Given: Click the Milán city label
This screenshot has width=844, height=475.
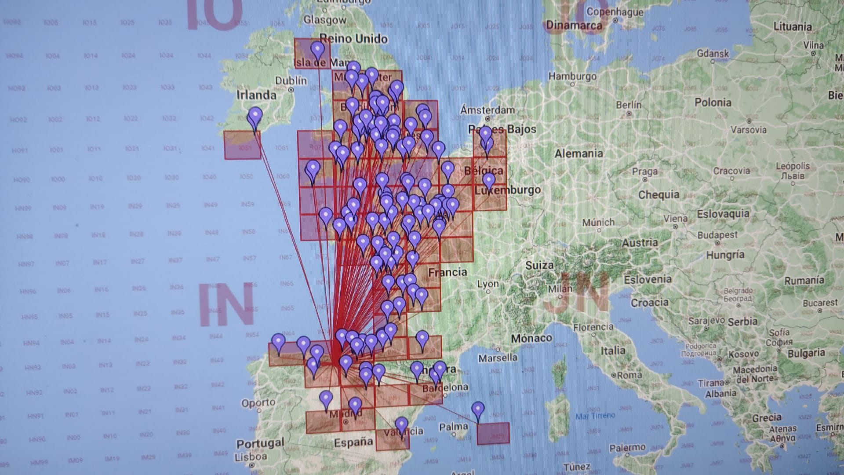Looking at the screenshot, I should pos(560,289).
